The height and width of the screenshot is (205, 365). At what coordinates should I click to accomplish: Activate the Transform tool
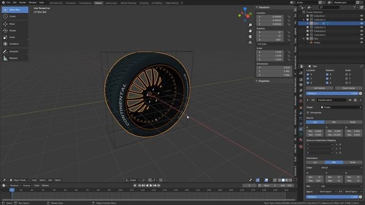click(15, 44)
